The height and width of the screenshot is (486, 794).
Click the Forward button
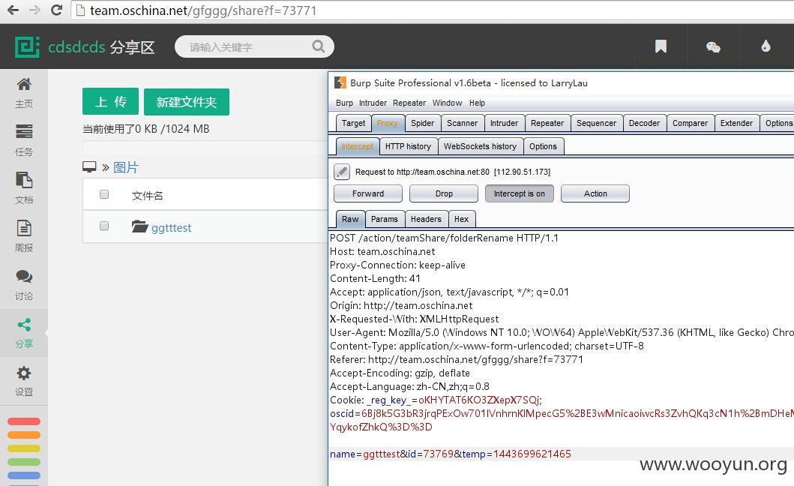368,193
